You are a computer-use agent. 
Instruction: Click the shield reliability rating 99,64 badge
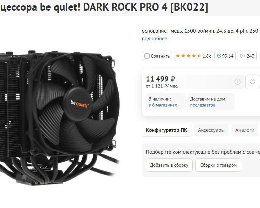[225, 56]
